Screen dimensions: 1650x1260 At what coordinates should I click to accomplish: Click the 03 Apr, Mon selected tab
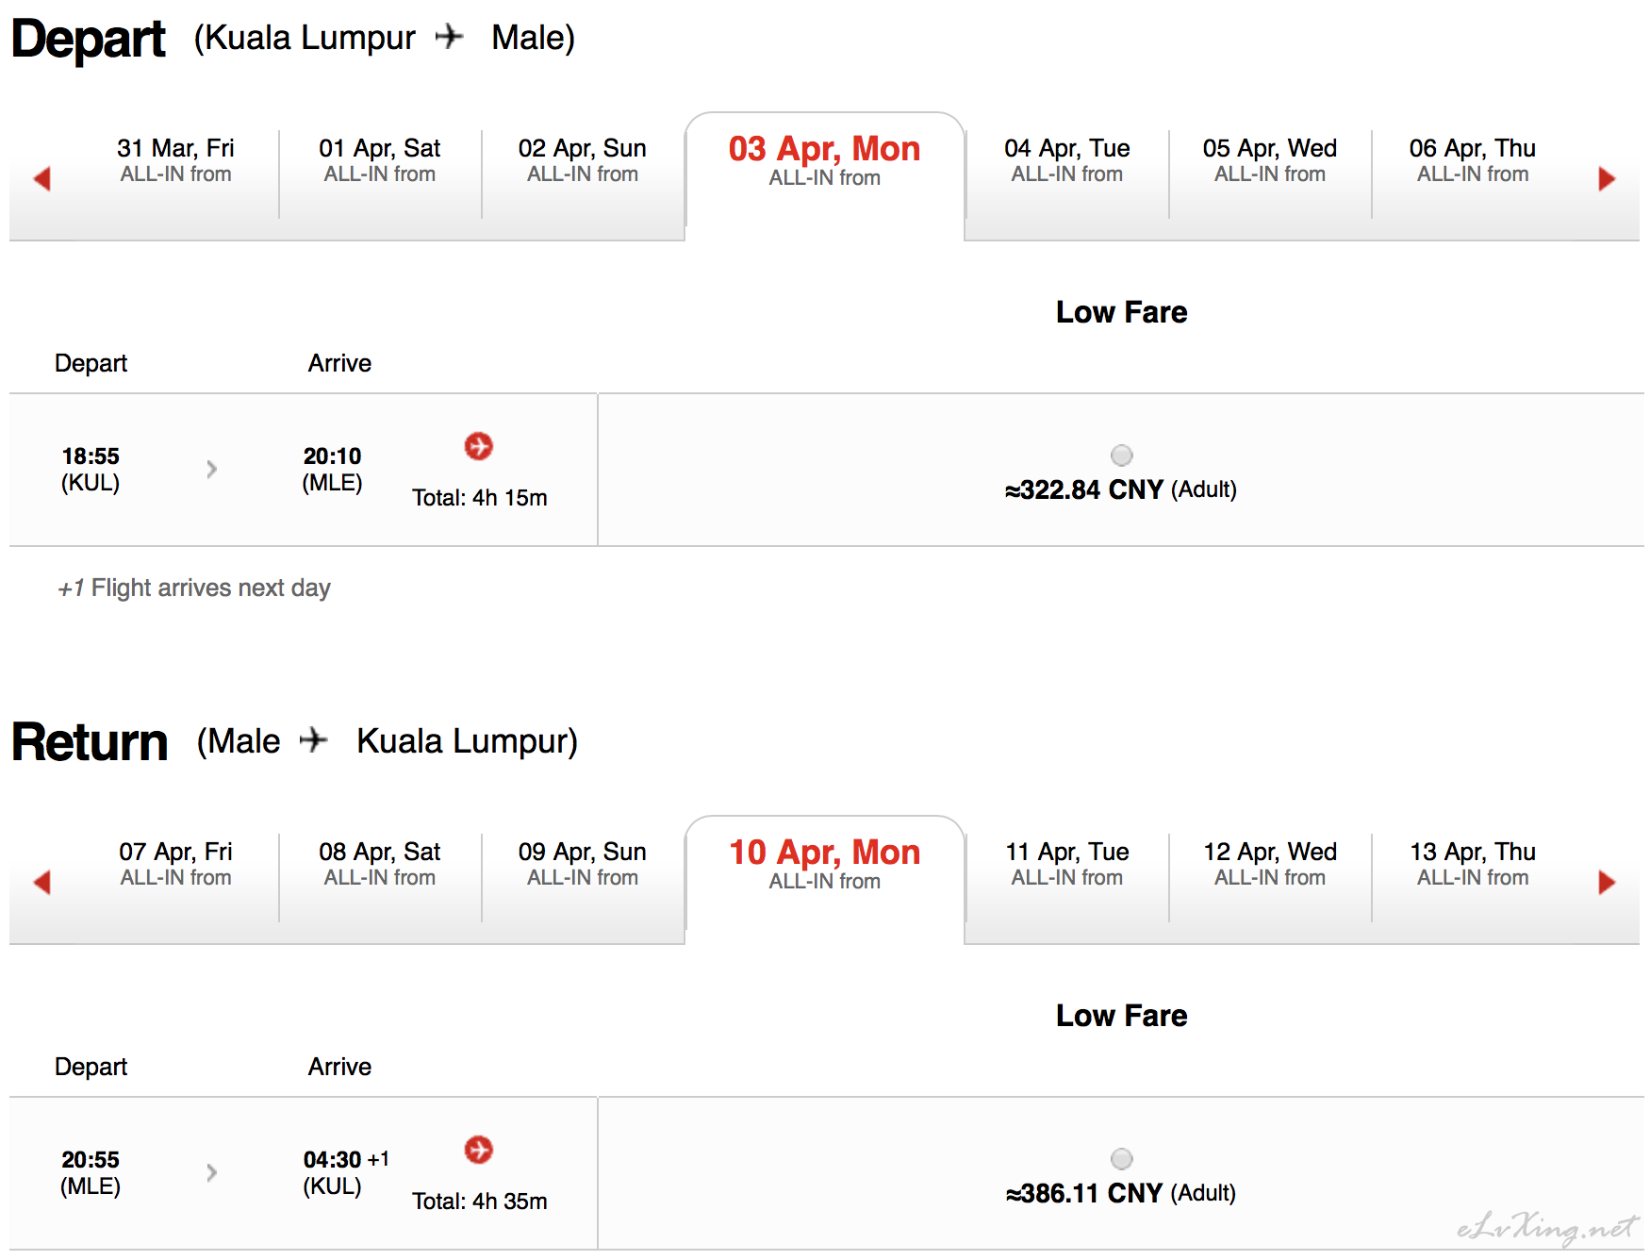point(824,160)
